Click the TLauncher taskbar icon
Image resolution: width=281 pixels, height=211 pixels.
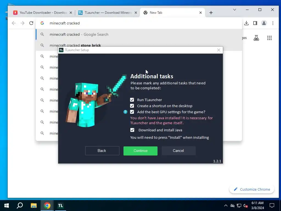(x=61, y=206)
